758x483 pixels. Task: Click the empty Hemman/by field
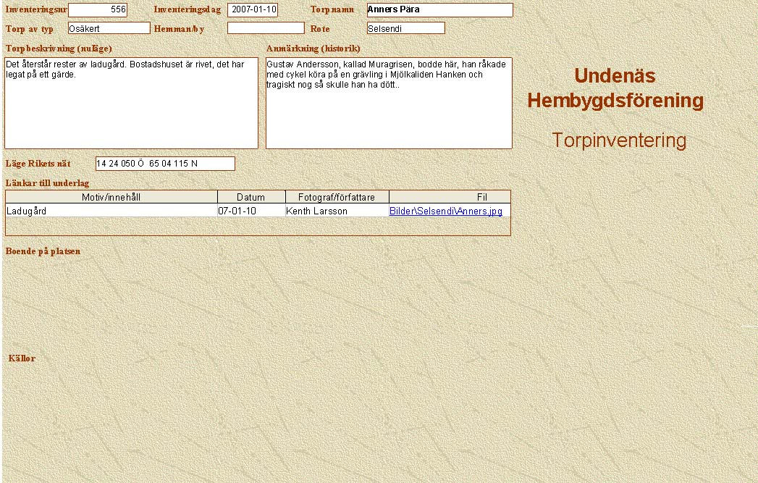(266, 28)
